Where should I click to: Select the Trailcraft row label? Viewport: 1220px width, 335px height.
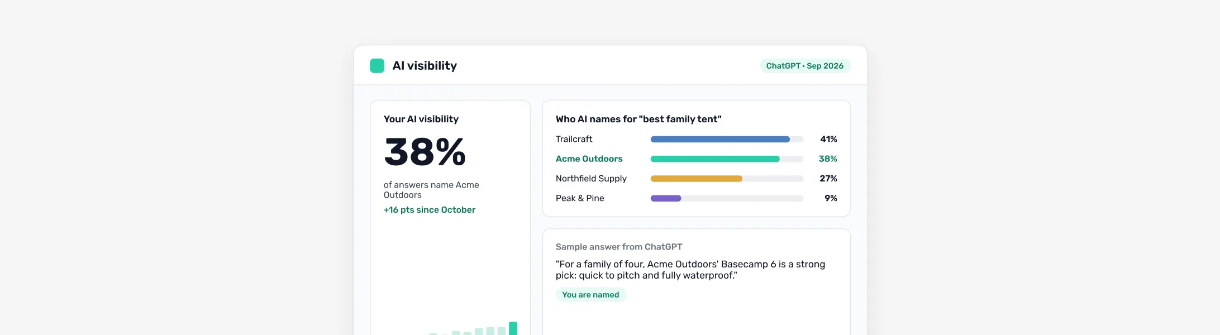tap(574, 139)
